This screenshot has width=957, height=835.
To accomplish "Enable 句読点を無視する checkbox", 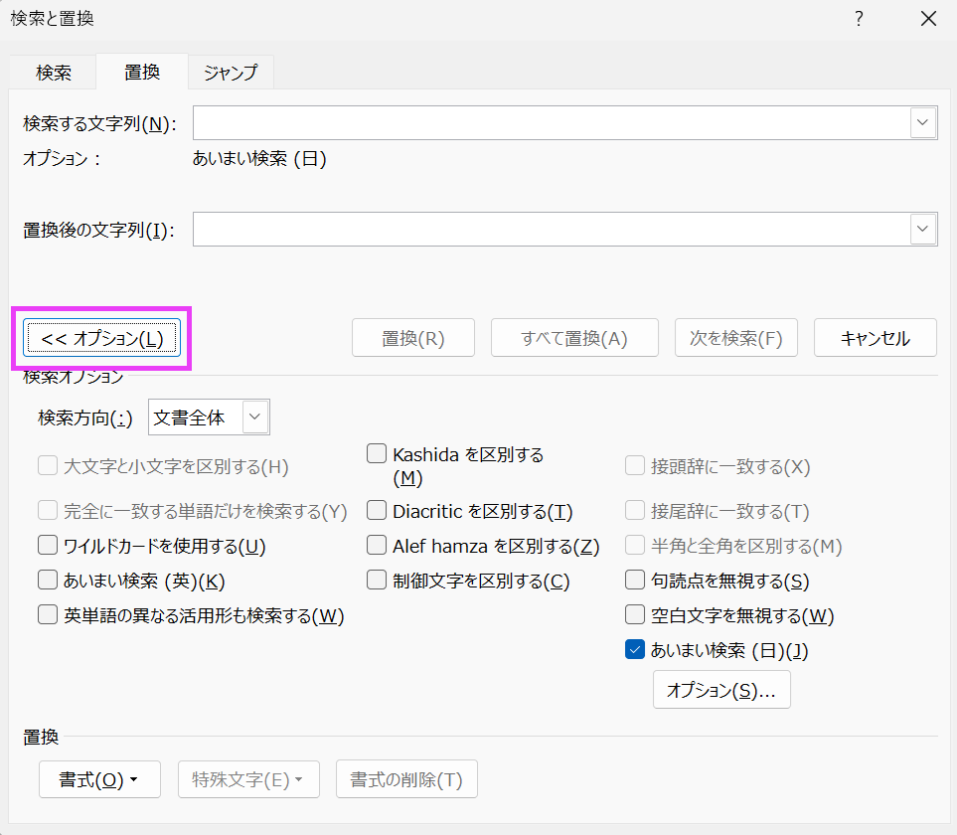I will point(634,581).
